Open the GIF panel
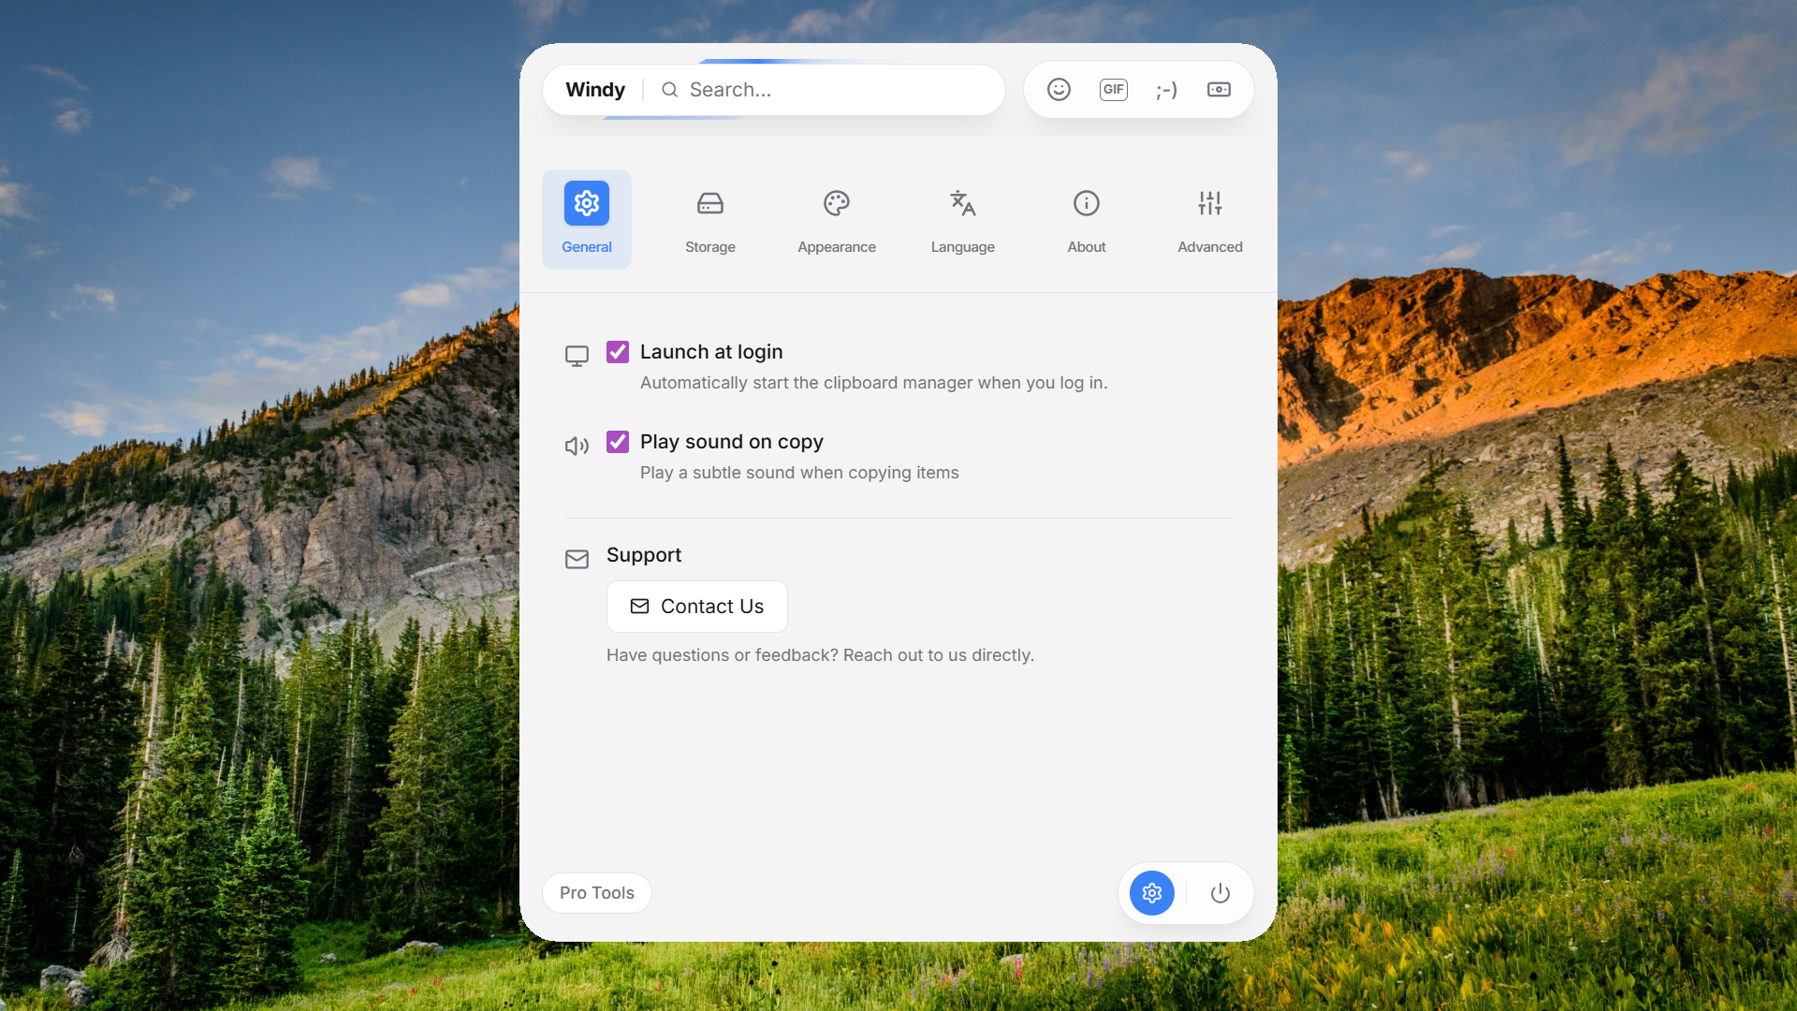1797x1011 pixels. [1113, 89]
